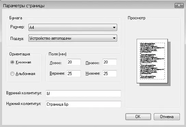186x127 pixels.
Task: Select the Альбомная orientation radio button
Action: click(12, 74)
